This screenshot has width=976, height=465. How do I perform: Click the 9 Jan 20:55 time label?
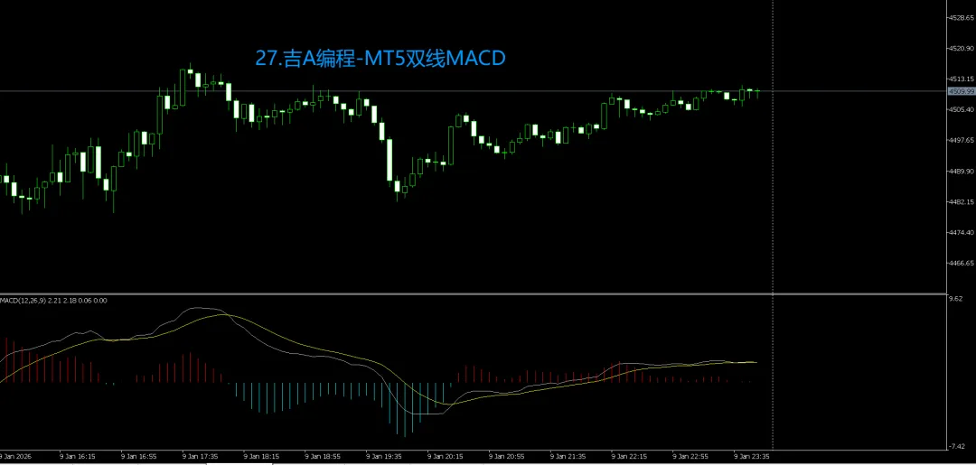[507, 456]
